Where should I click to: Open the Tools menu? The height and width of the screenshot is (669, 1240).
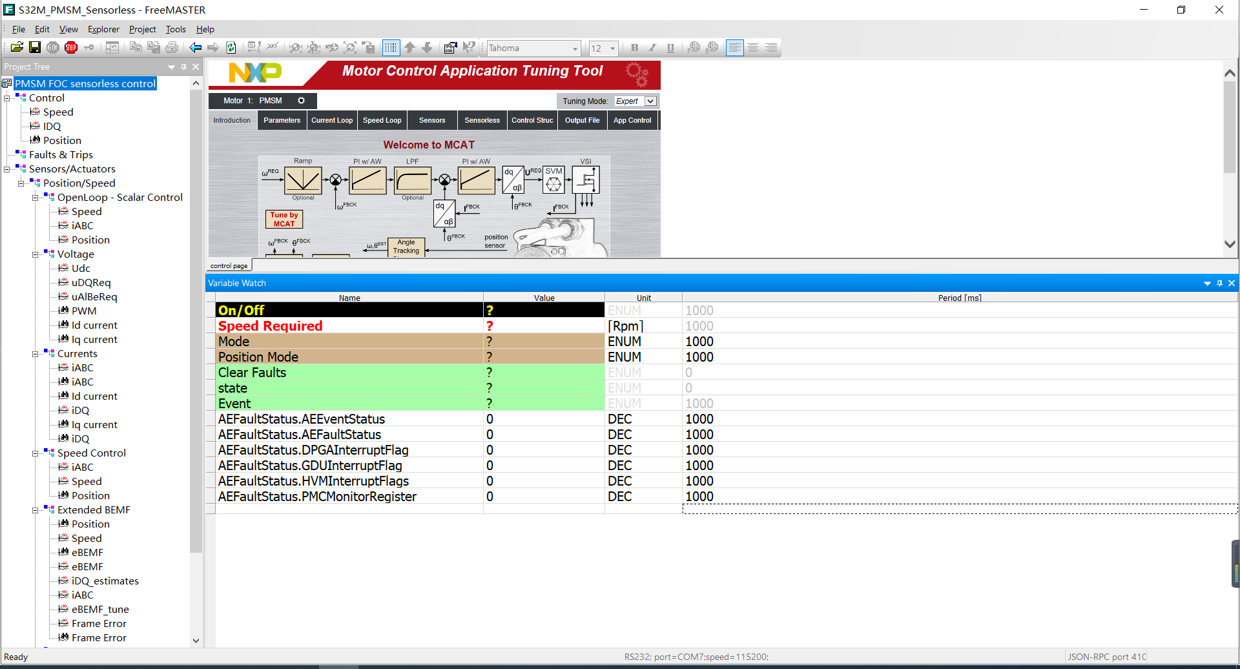point(176,29)
